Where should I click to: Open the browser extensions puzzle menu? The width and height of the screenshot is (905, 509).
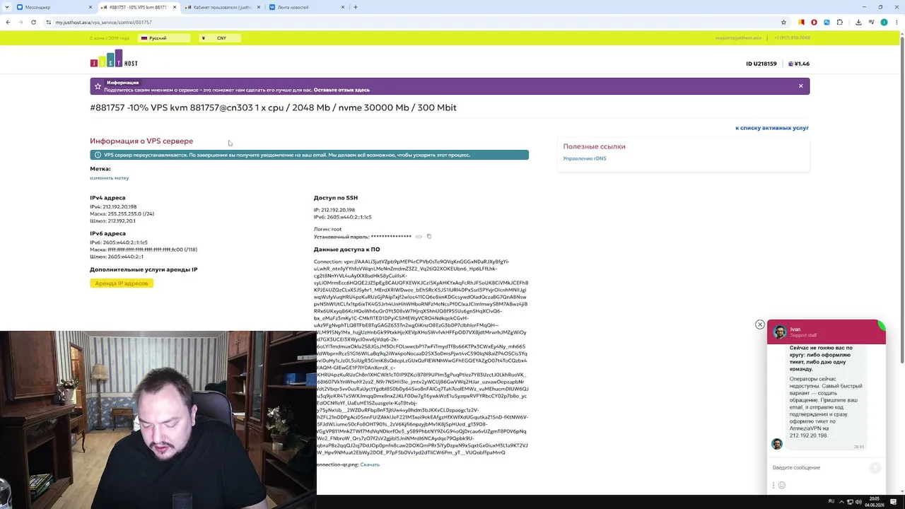[x=840, y=22]
